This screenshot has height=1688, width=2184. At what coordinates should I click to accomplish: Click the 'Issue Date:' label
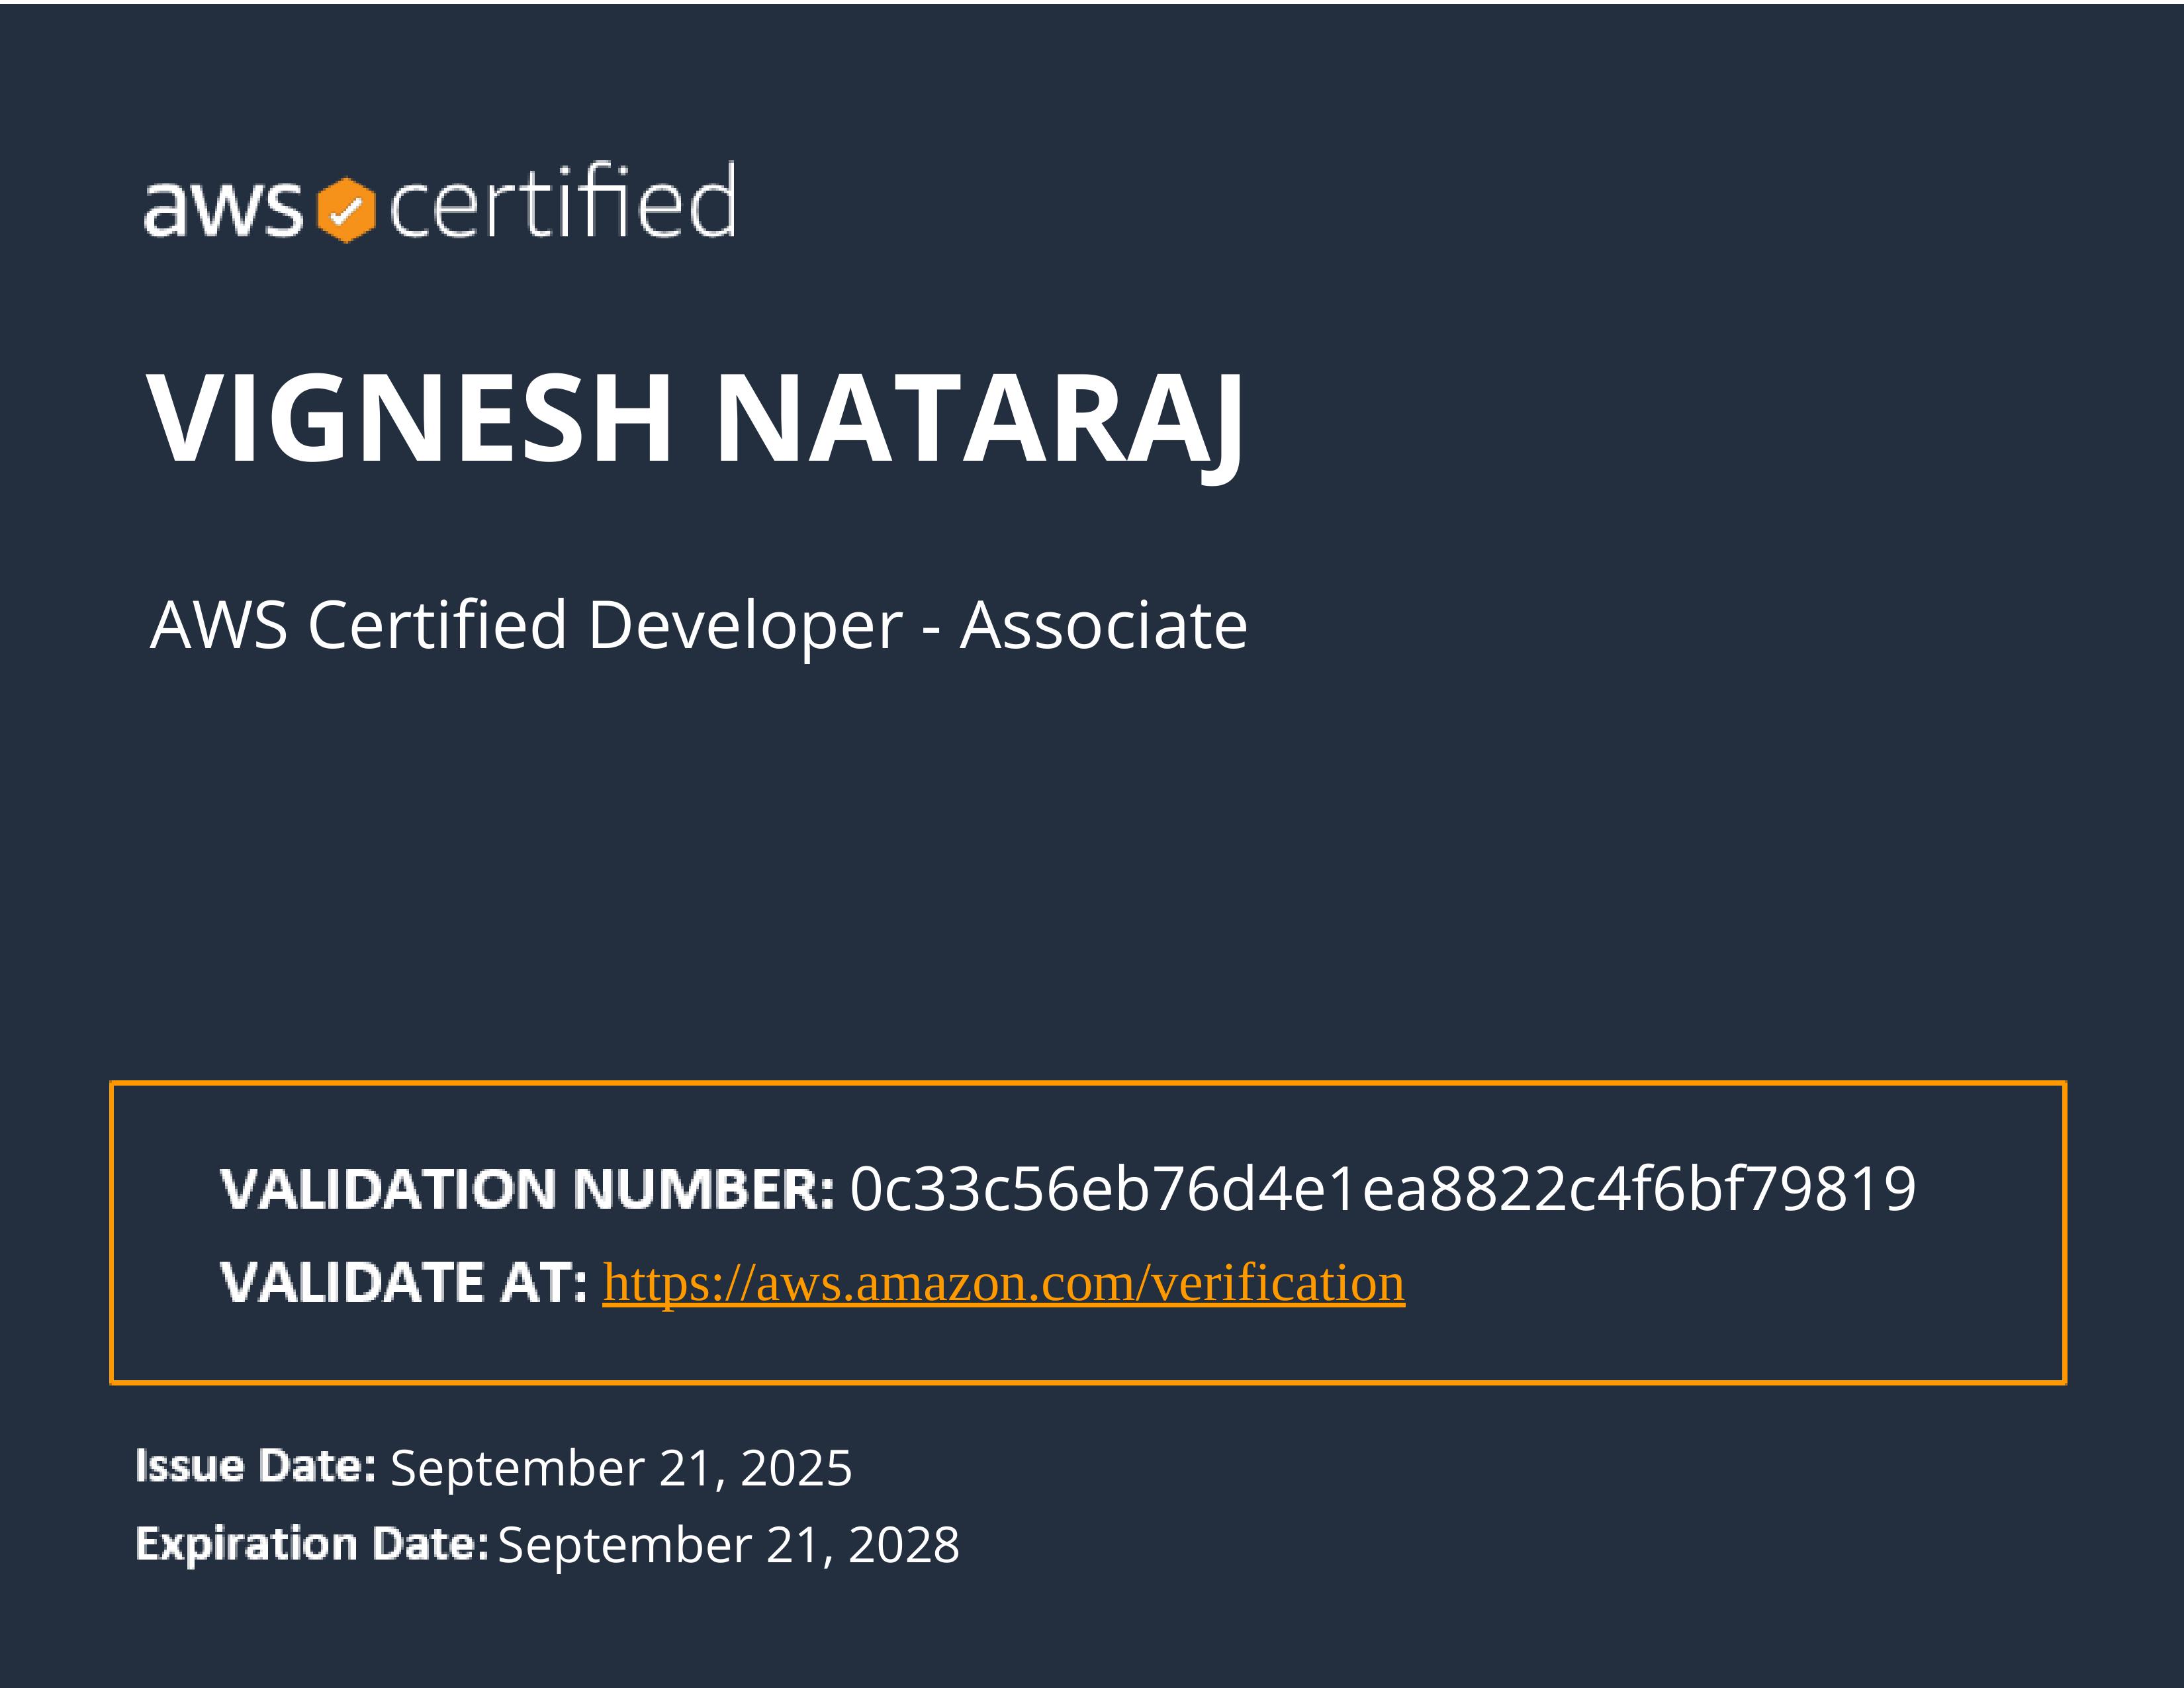coord(255,1466)
